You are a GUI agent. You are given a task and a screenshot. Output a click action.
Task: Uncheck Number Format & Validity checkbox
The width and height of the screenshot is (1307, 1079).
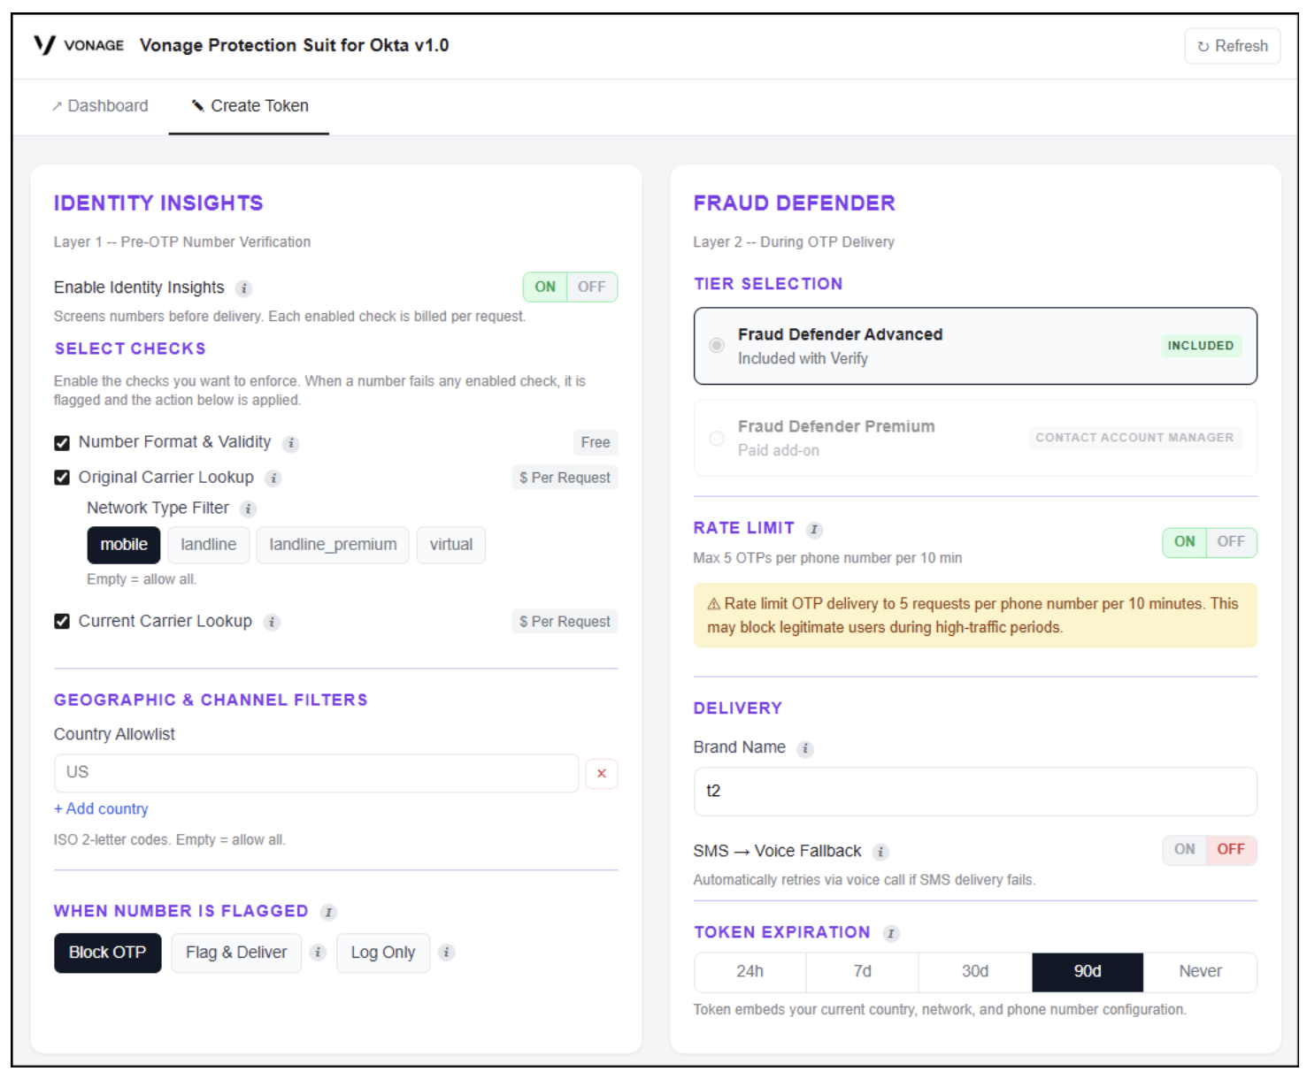[62, 442]
